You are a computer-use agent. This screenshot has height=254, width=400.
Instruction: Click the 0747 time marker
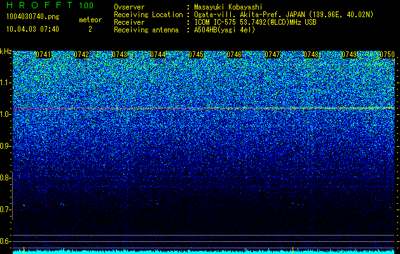tap(272, 55)
